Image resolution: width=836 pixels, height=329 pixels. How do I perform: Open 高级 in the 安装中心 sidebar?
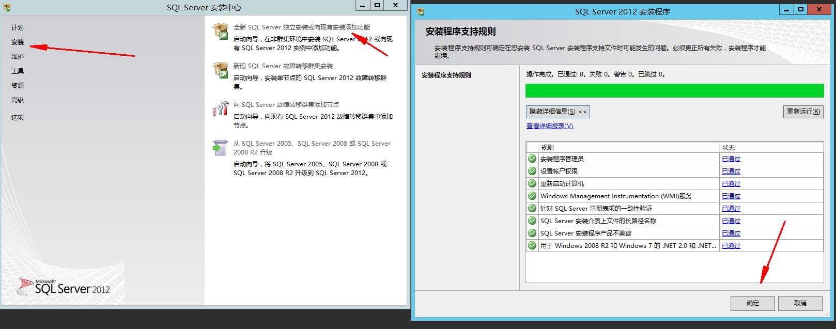pyautogui.click(x=18, y=100)
